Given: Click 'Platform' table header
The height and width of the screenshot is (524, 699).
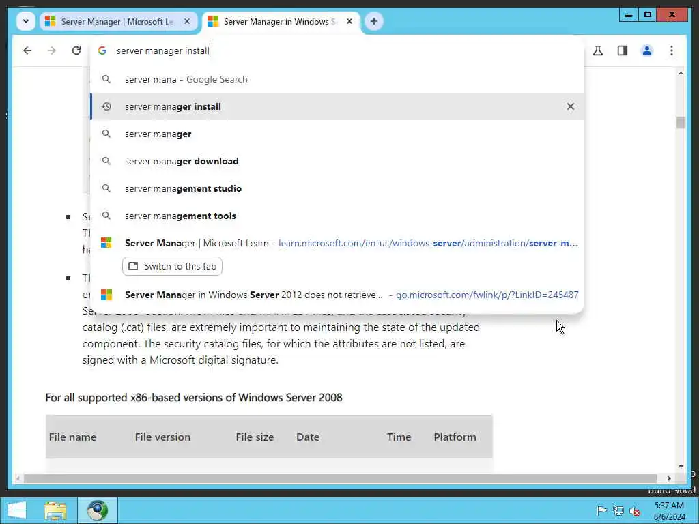Looking at the screenshot, I should click(x=455, y=437).
